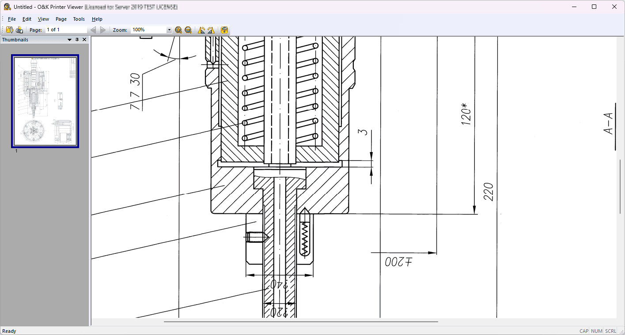Click the Zoom Out magnifier icon
The height and width of the screenshot is (335, 625).
(188, 30)
